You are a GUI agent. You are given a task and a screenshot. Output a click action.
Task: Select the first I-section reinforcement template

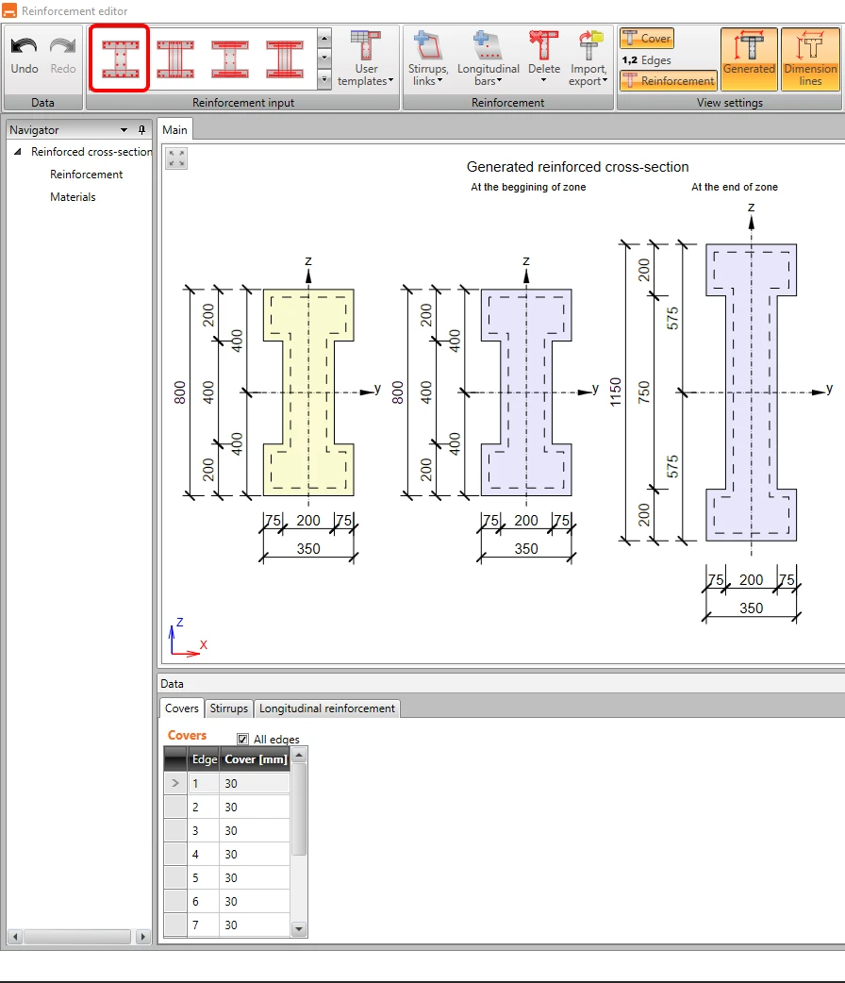tap(121, 58)
